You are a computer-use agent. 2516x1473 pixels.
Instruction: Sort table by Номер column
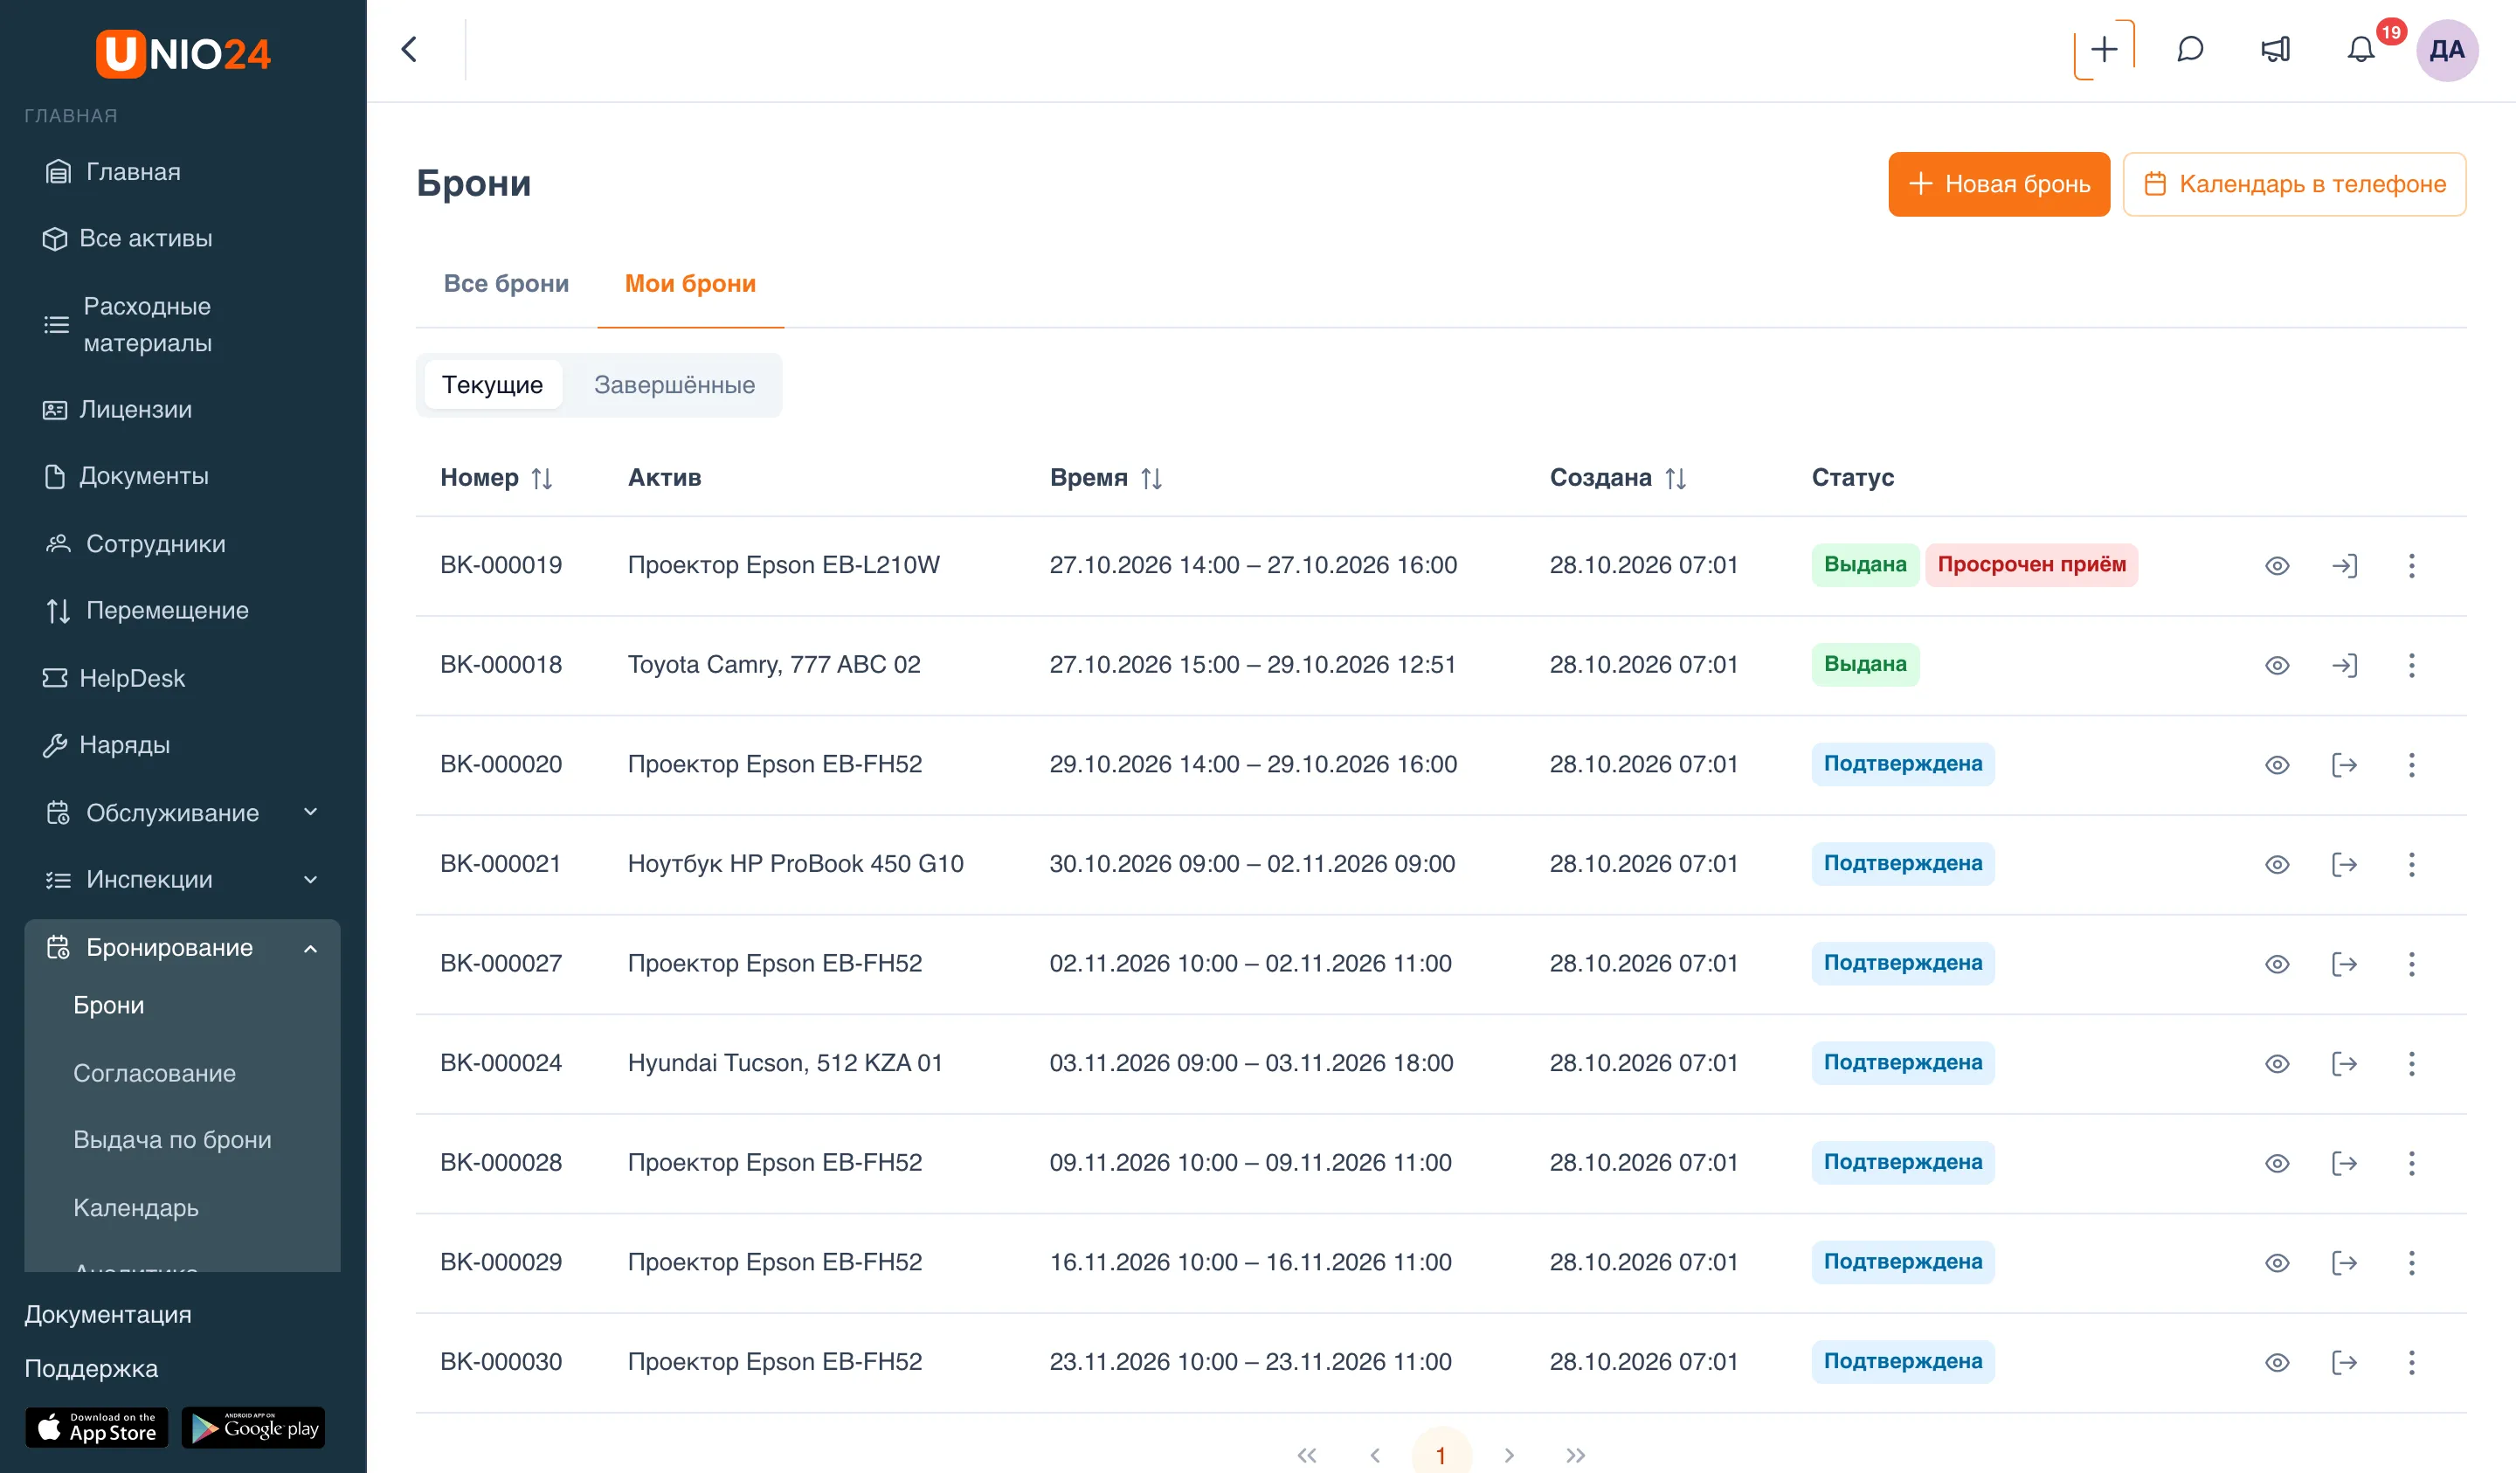point(541,479)
